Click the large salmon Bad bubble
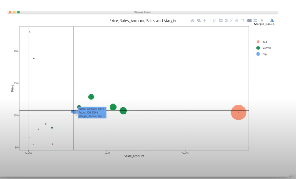Screen dimensions: 296x179 [238, 112]
